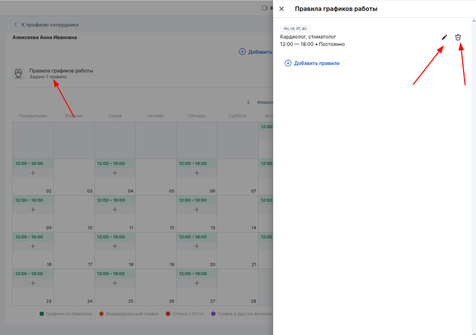Go back via К профилю сотрудника
This screenshot has width=476, height=335.
(50, 25)
